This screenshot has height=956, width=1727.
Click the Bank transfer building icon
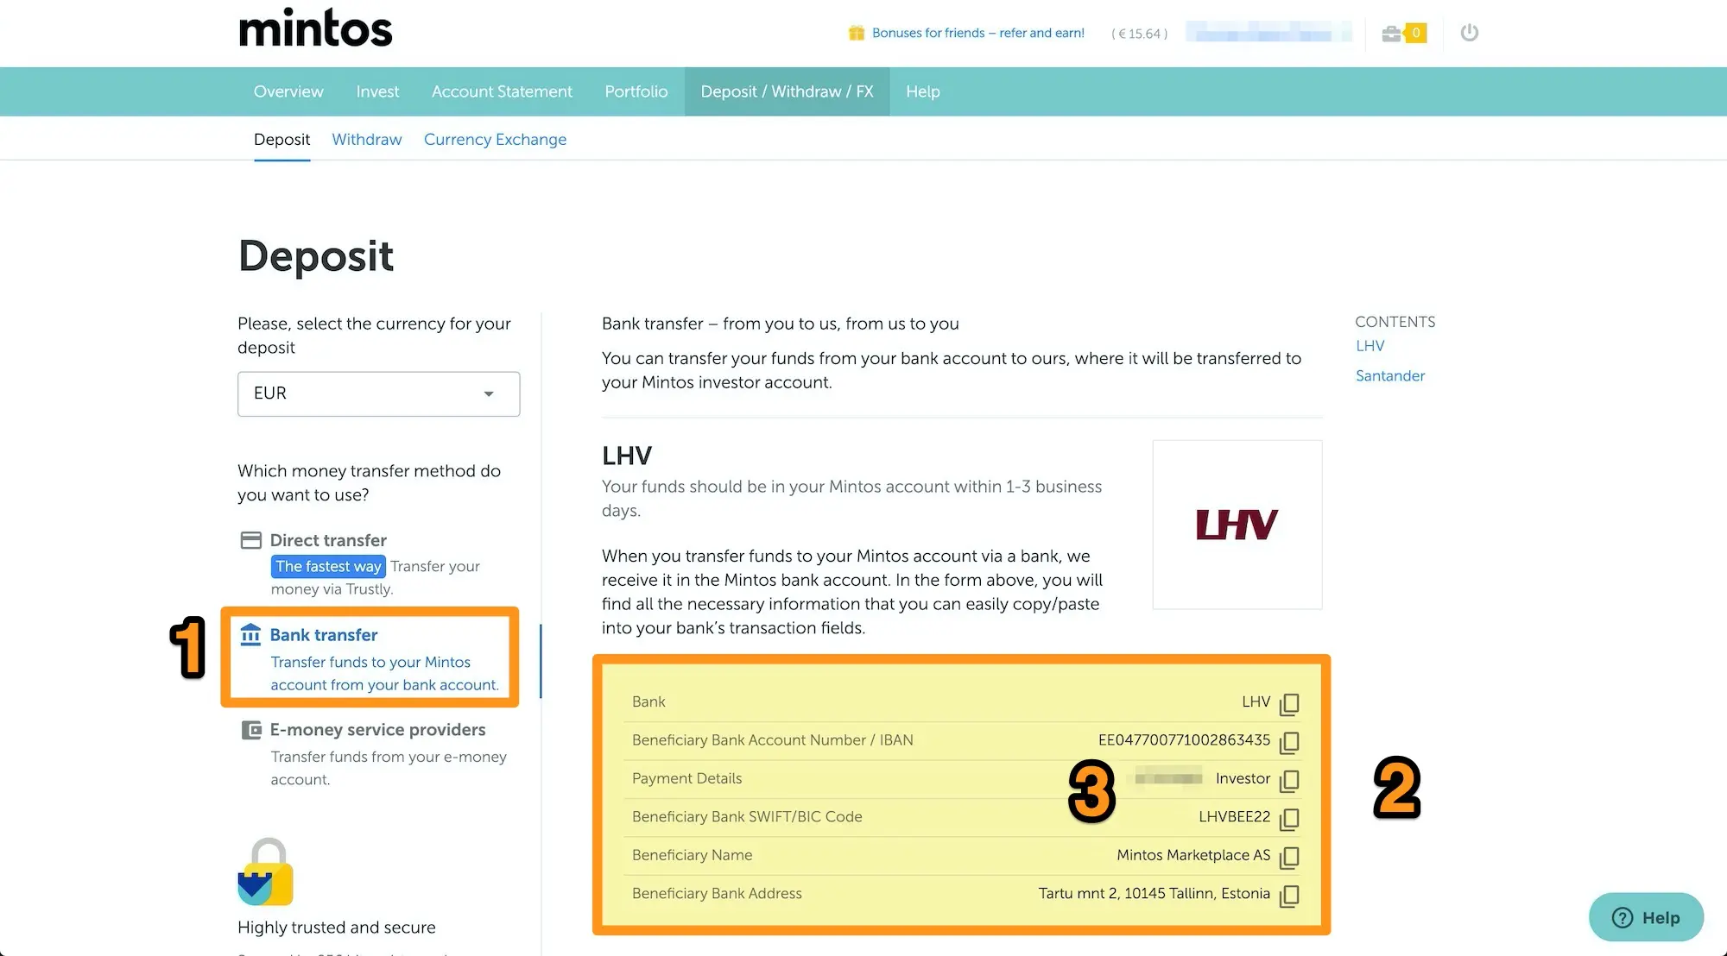pyautogui.click(x=250, y=634)
